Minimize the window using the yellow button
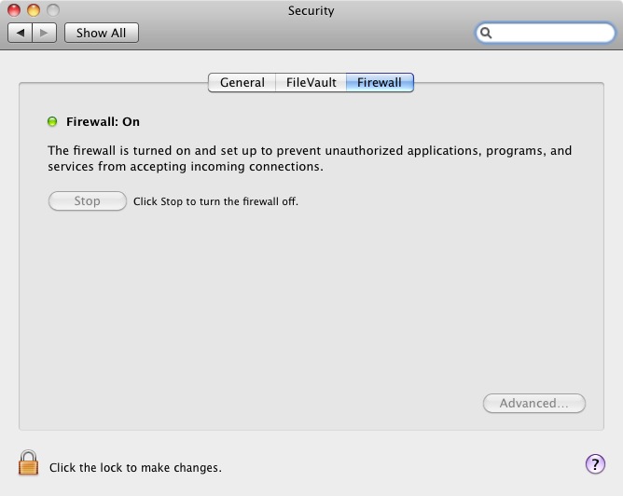The height and width of the screenshot is (496, 623). click(34, 10)
